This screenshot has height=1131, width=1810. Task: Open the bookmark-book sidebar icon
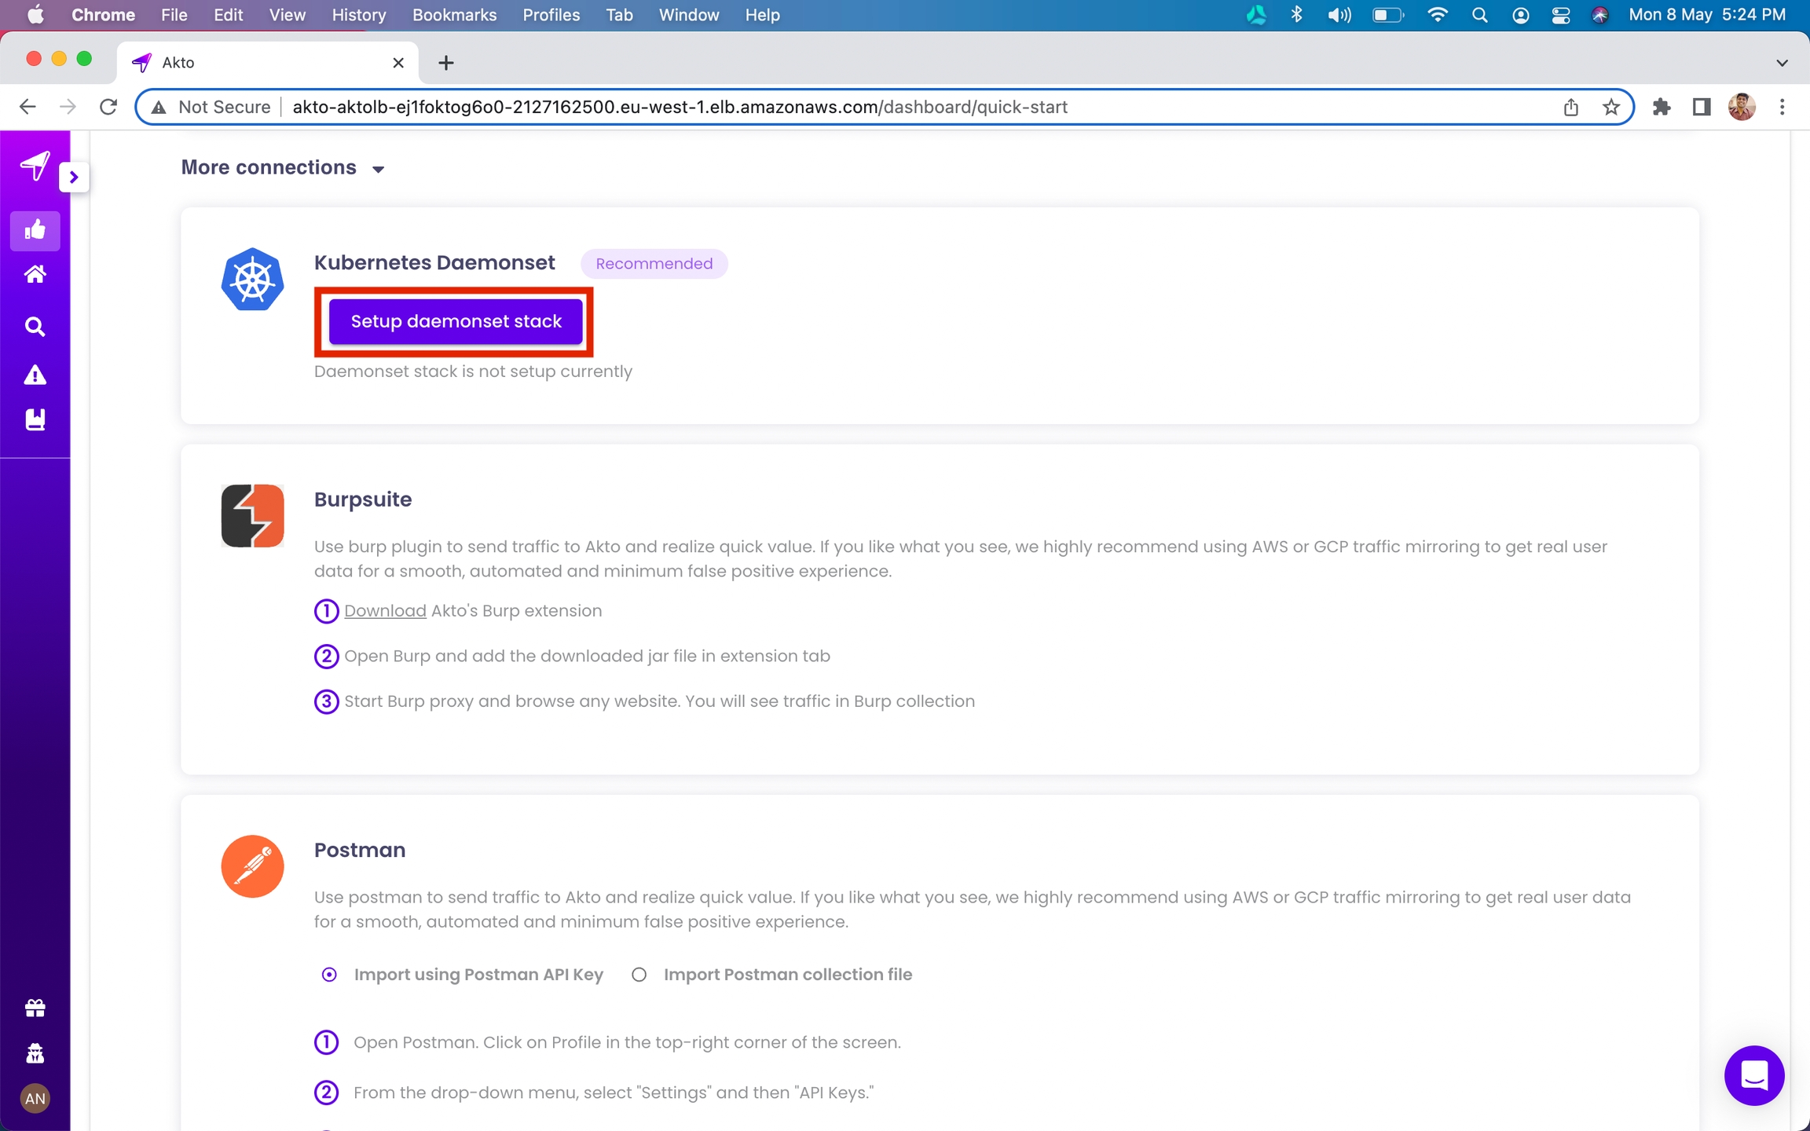(35, 419)
